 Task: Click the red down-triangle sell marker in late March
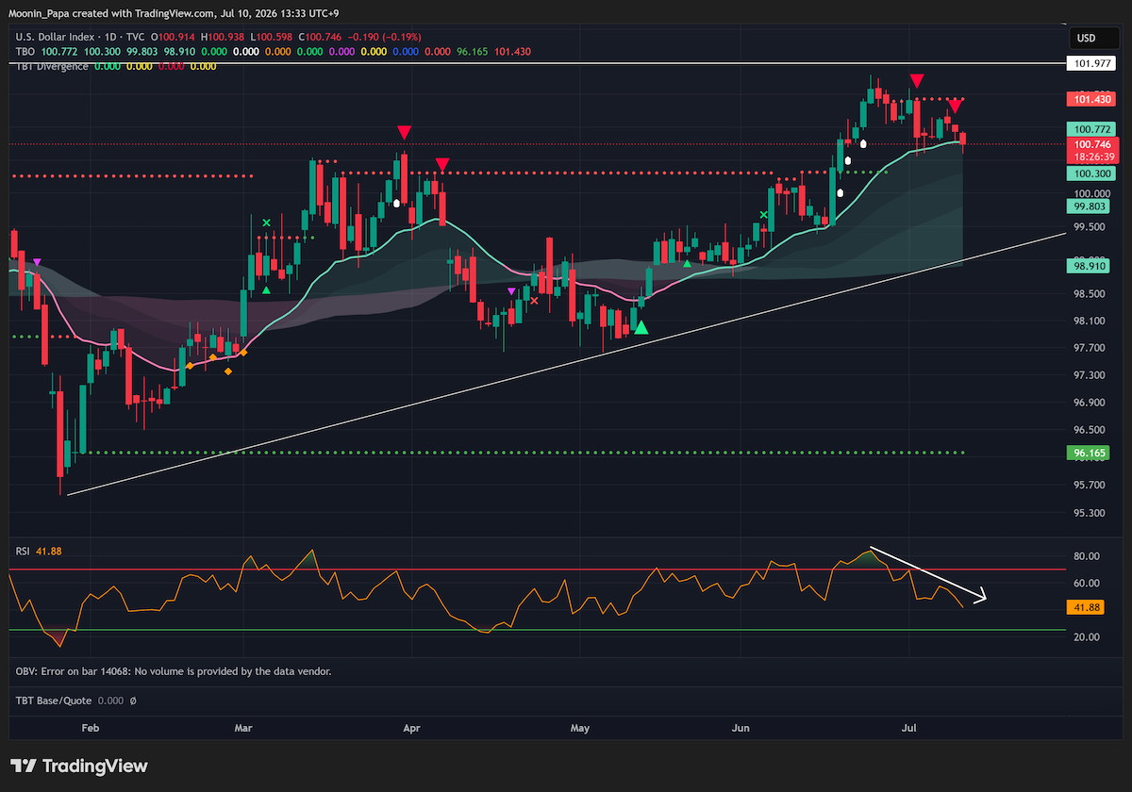click(x=404, y=133)
